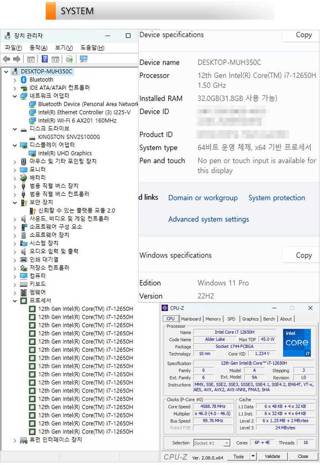Collapse the 디스크 드라이브 category
Viewport: 320px width, 465px height.
[15, 129]
